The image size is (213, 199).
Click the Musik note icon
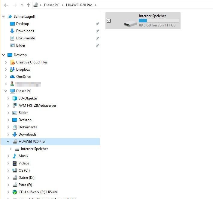click(14, 156)
